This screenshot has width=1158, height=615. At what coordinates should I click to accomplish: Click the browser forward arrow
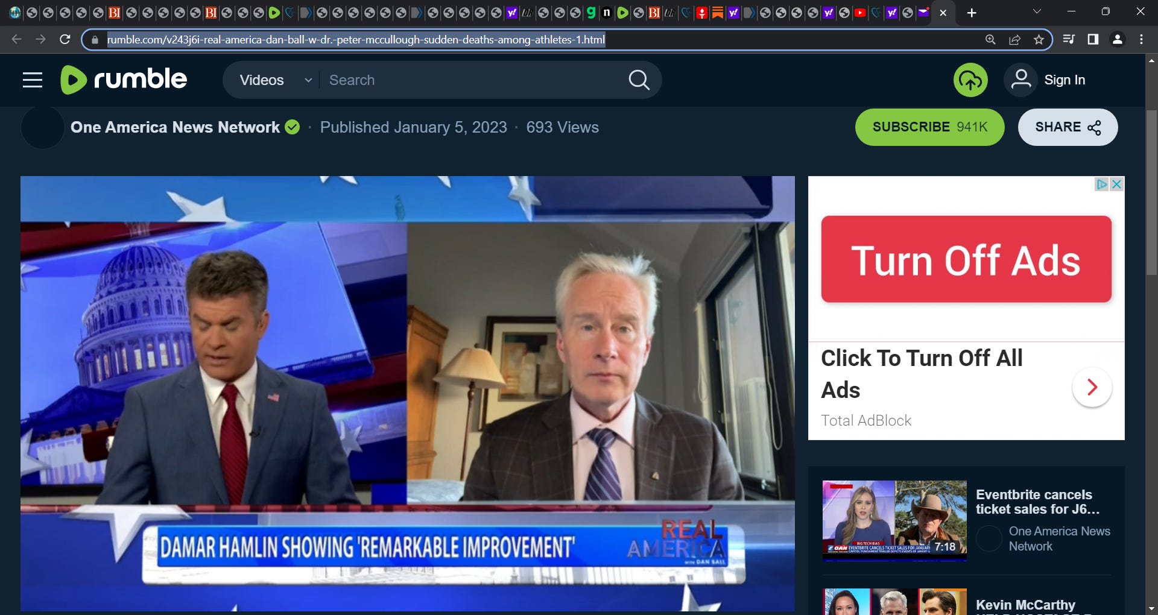(x=40, y=39)
